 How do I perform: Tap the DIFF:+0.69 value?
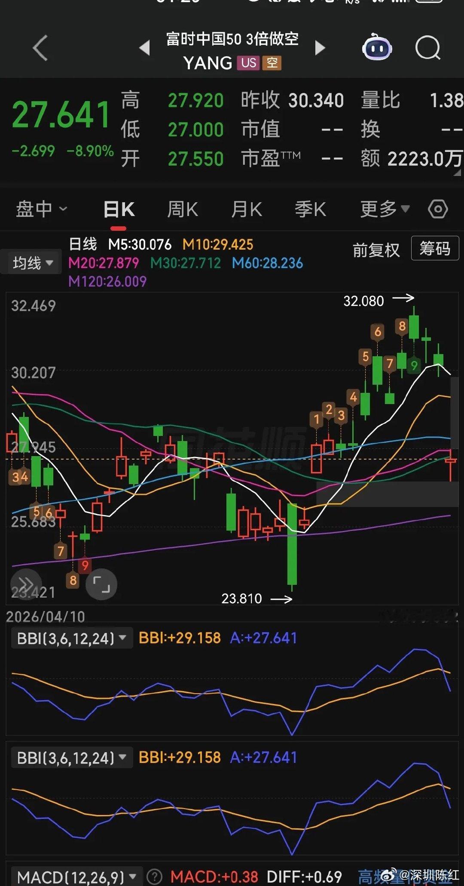pos(304,877)
